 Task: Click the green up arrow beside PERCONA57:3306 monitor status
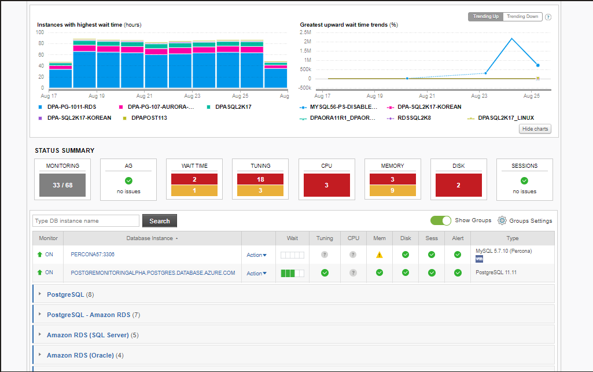[39, 254]
